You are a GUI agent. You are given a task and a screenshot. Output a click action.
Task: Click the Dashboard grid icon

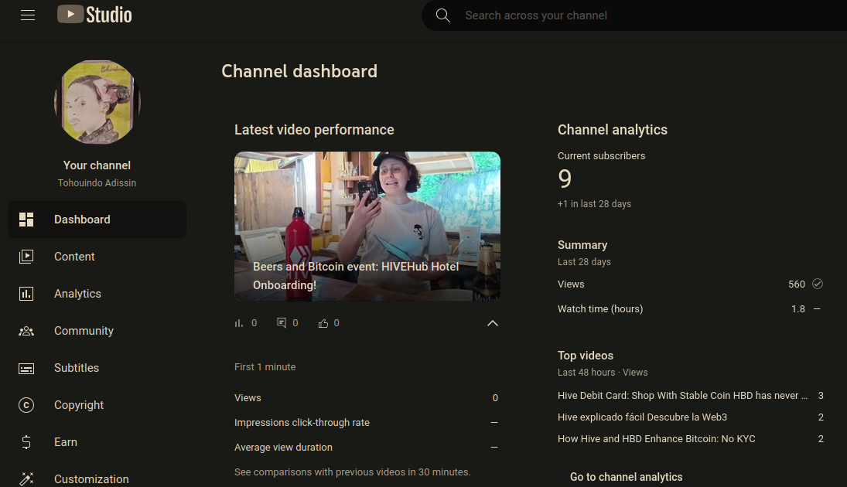pos(26,220)
